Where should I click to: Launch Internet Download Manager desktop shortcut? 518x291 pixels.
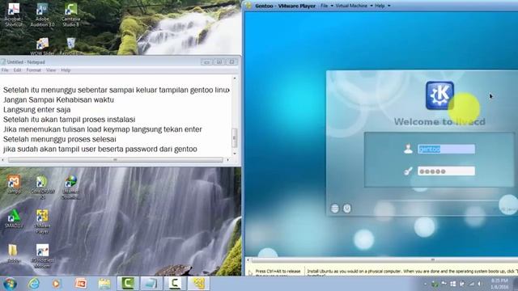coord(70,187)
